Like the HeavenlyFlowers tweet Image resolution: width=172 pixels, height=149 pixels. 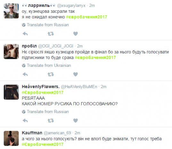click(x=76, y=120)
